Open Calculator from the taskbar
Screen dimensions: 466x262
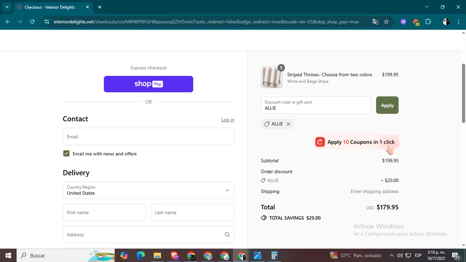point(274,255)
